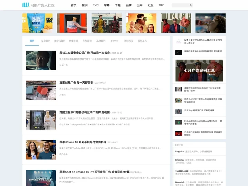Focus the search input field

[x=180, y=5]
